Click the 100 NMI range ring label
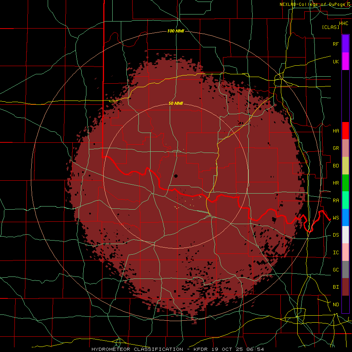The image size is (352, 352). (176, 31)
